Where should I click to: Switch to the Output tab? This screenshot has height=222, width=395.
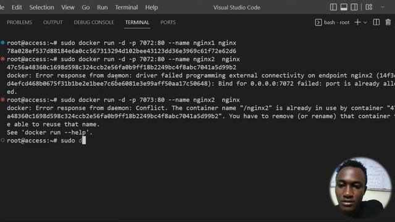(53, 22)
